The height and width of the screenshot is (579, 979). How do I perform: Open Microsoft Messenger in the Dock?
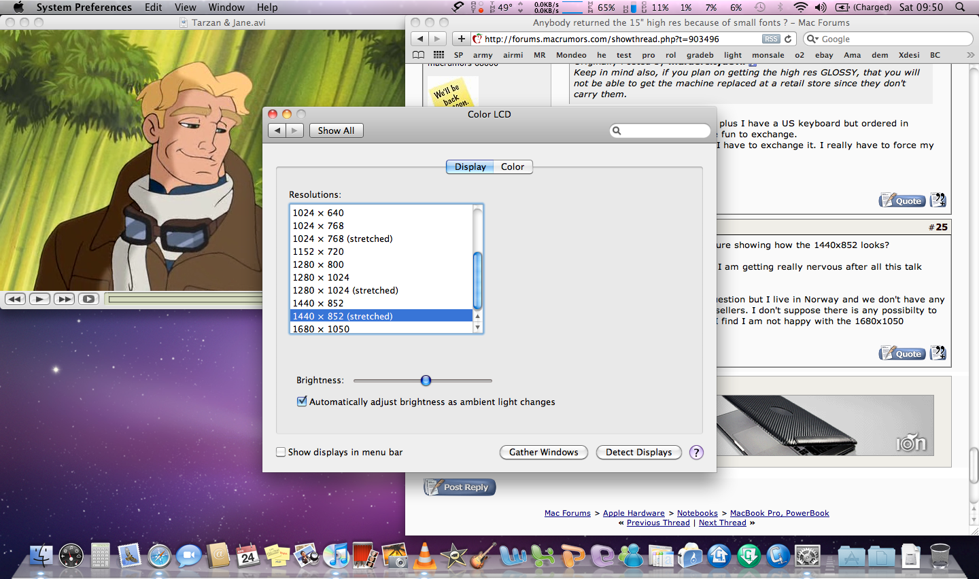point(632,556)
